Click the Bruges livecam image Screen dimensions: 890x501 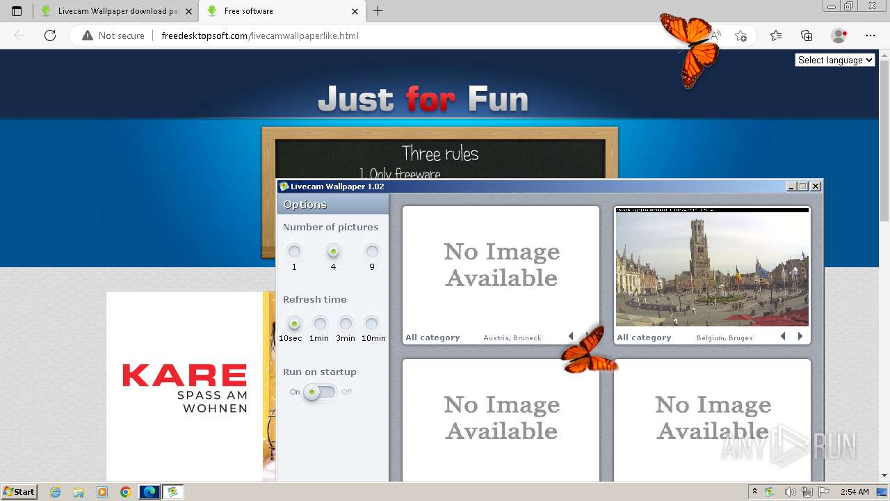[712, 269]
